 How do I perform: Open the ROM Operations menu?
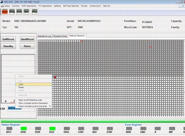pos(29,6)
